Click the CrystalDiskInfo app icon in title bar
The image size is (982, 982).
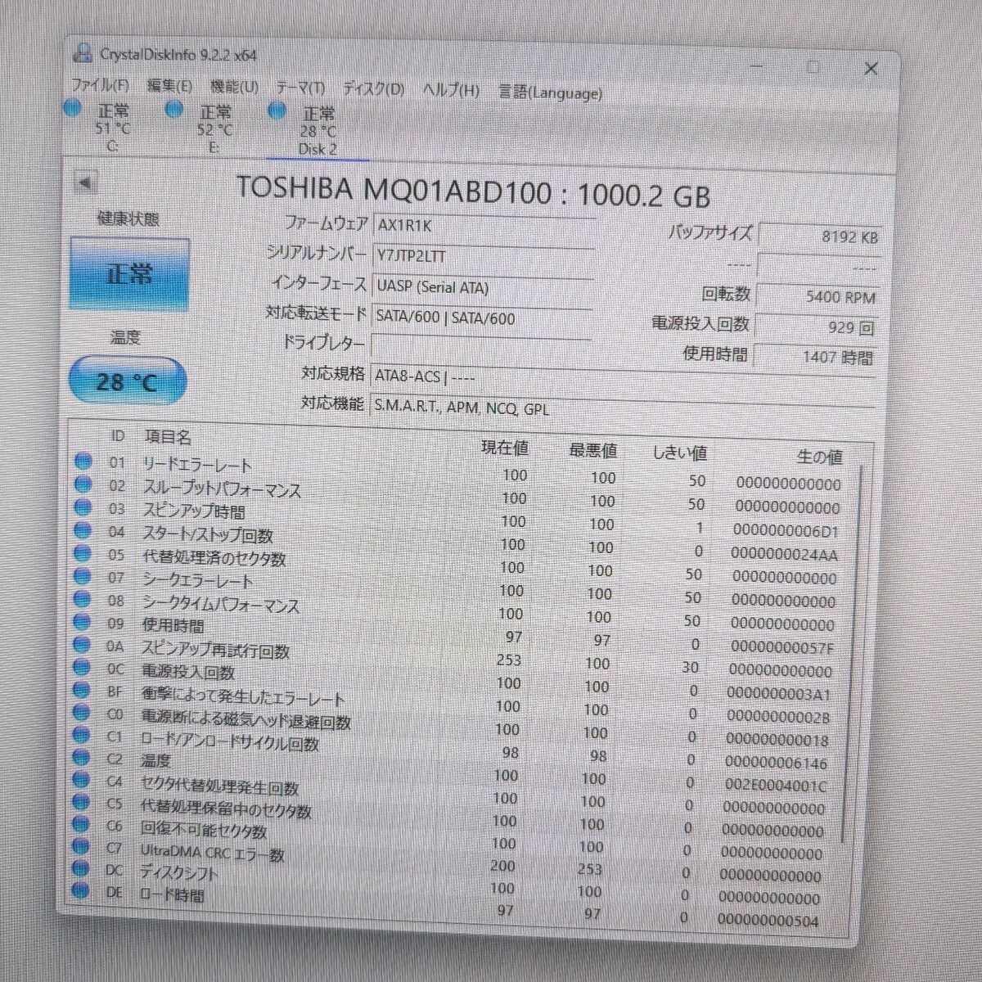[83, 52]
